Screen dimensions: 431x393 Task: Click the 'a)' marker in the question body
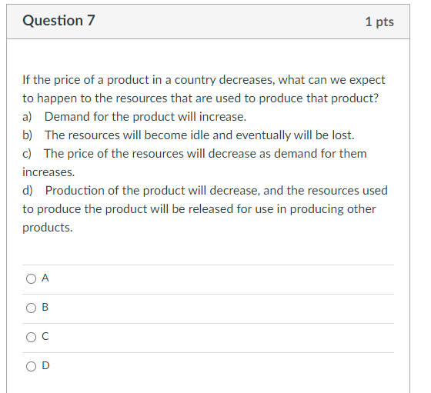[27, 117]
